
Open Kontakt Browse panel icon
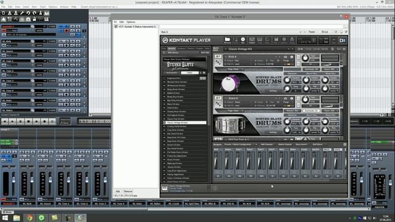point(227,40)
